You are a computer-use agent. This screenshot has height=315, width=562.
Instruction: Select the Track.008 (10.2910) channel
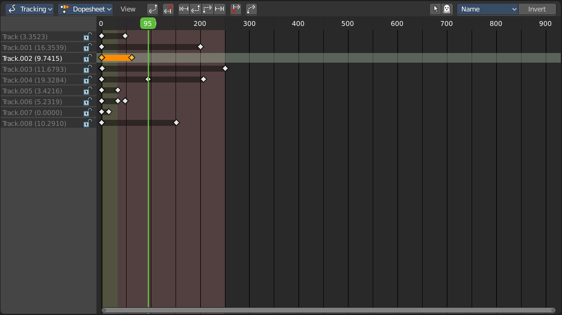[x=34, y=123]
